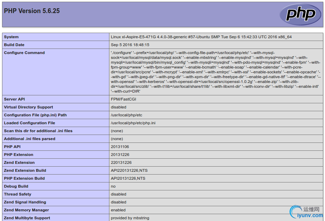Select the "PHP Extension" row label
Viewport: 325px width, 221px height.
point(19,155)
